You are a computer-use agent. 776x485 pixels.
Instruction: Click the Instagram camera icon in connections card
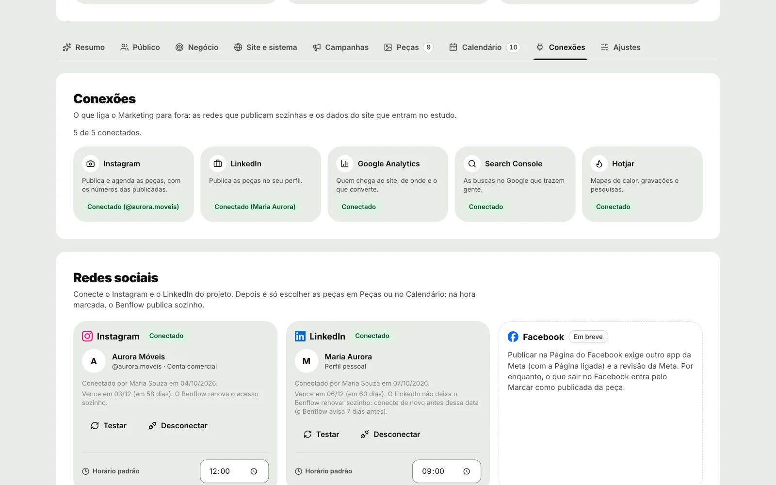pos(90,164)
